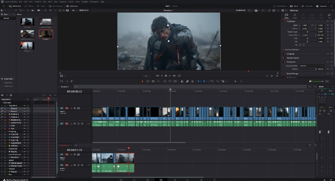The width and height of the screenshot is (335, 181).
Task: Open the Playback menu
Action: [x=63, y=2]
